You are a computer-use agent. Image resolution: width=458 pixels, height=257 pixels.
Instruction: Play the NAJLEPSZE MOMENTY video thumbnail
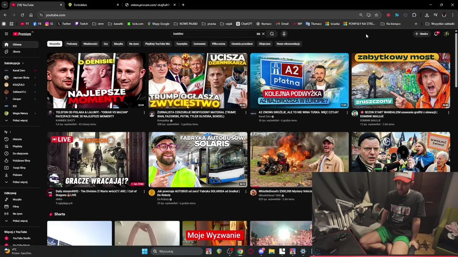coord(96,81)
